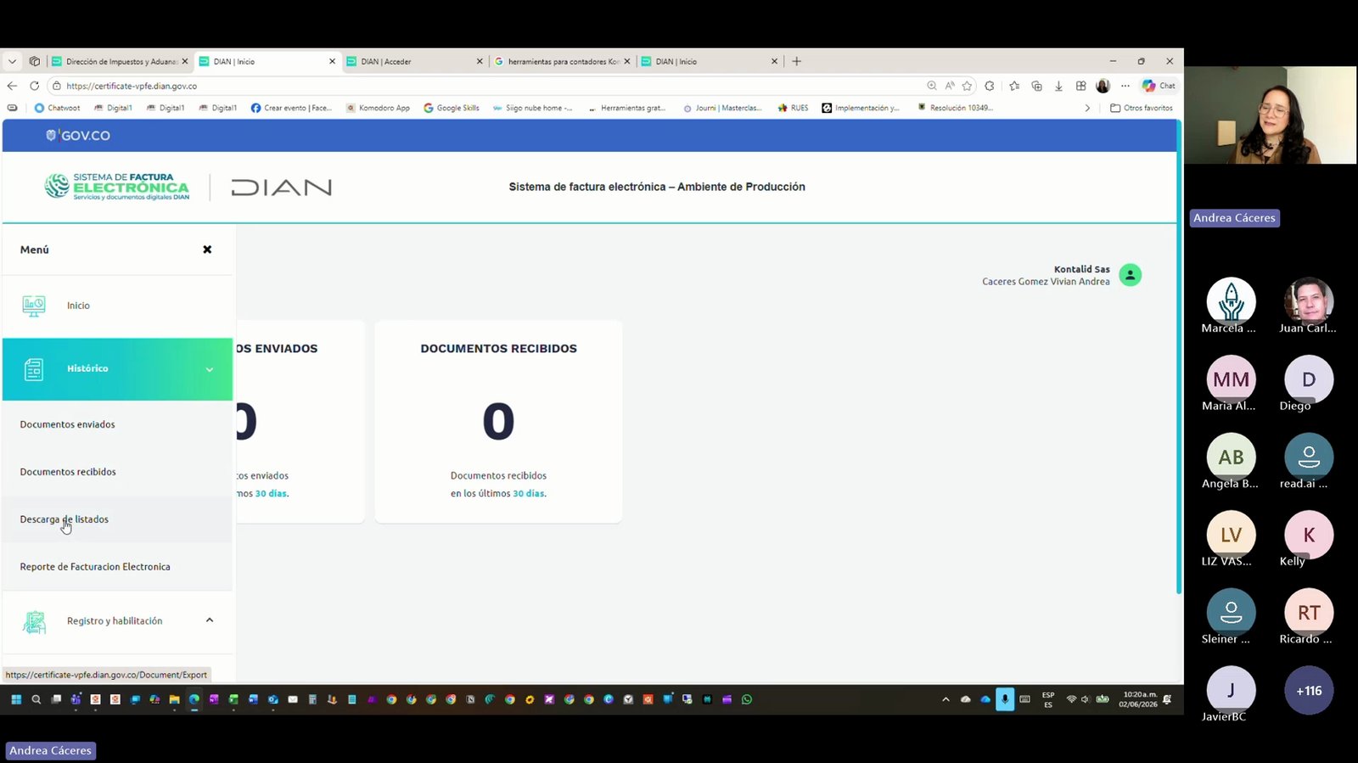Viewport: 1358px width, 763px height.
Task: Click the Registro y habilitación icon
Action: pos(34,622)
